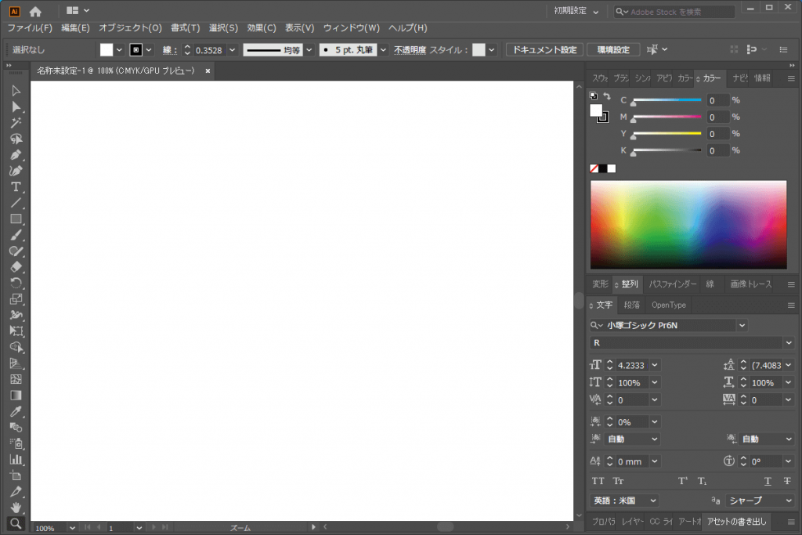Select the Free Transform tool

16,331
